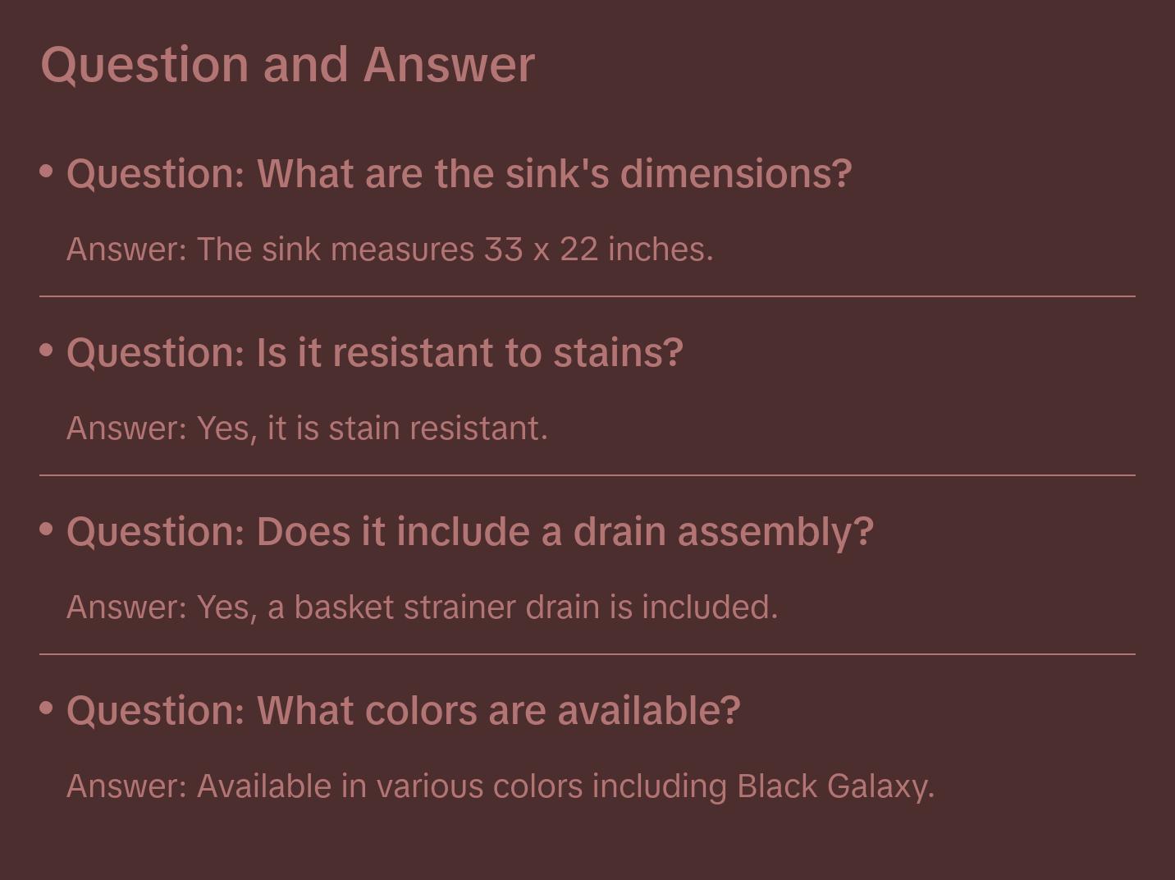Viewport: 1175px width, 880px height.
Task: Click the basket strainer drain answer
Action: coord(422,607)
